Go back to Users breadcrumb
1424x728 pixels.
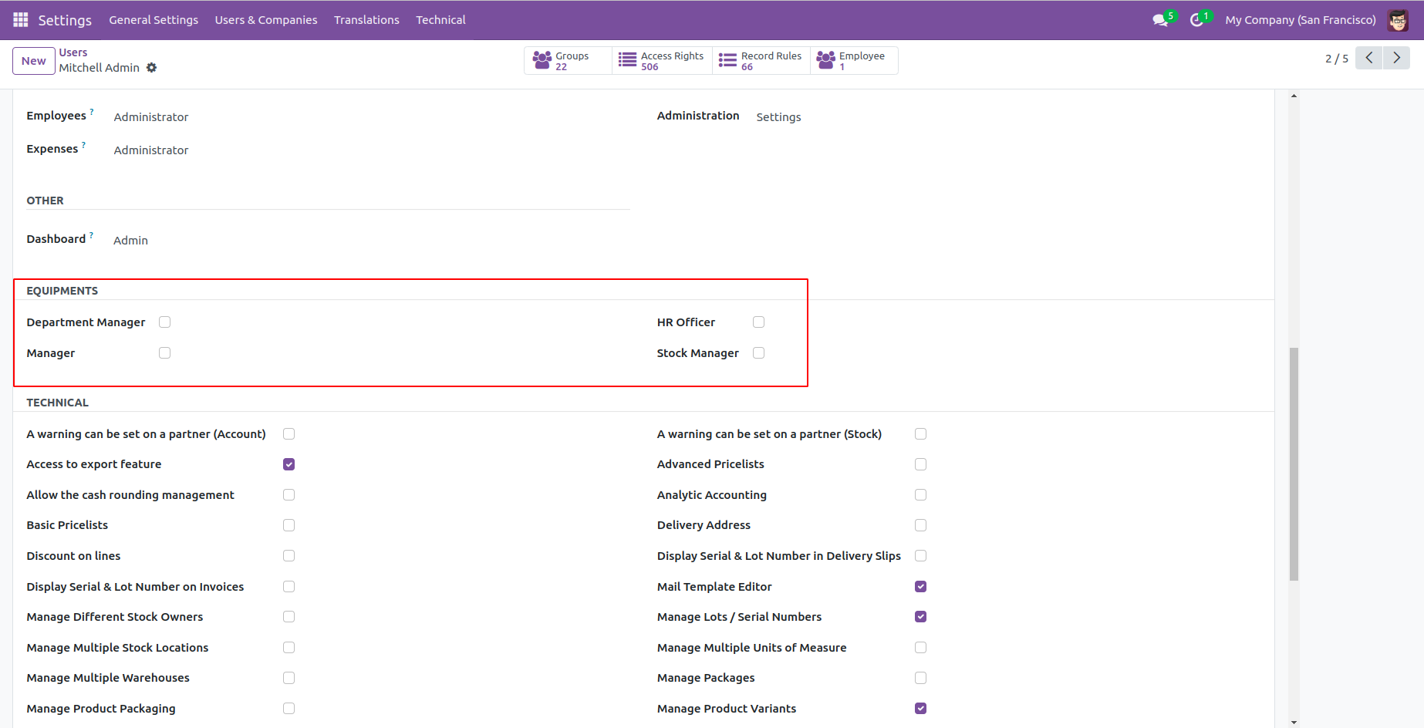click(x=73, y=52)
